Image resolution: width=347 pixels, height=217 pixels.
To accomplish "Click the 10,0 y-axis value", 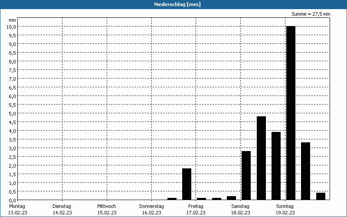I will coord(12,26).
